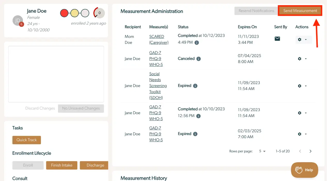Click the Finish Intake button

pyautogui.click(x=62, y=165)
